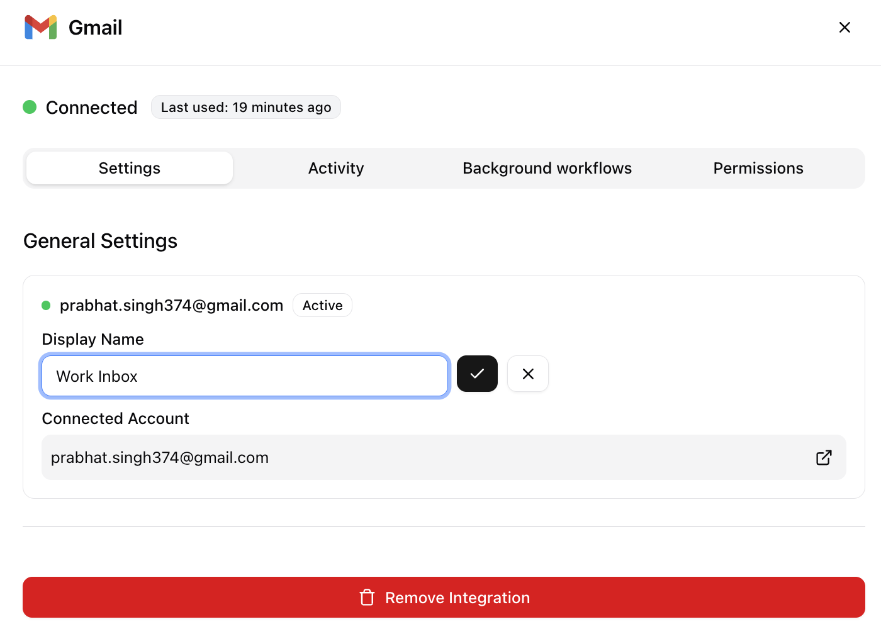Select the Settings tab

pos(129,168)
